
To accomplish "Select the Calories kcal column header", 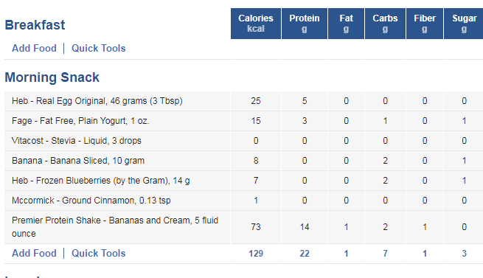I will coord(256,24).
